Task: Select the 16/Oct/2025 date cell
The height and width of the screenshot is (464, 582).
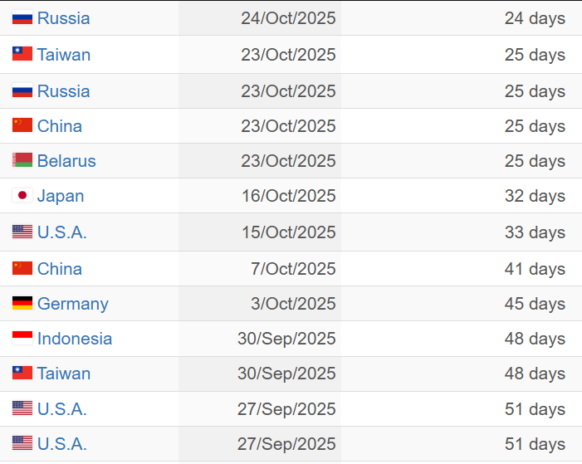Action: click(x=287, y=197)
